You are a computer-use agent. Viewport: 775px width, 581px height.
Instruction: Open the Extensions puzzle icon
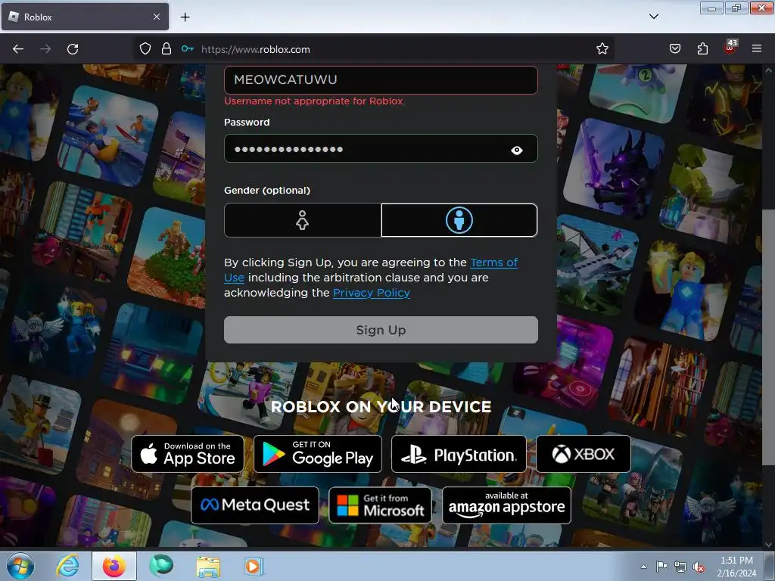pyautogui.click(x=702, y=49)
